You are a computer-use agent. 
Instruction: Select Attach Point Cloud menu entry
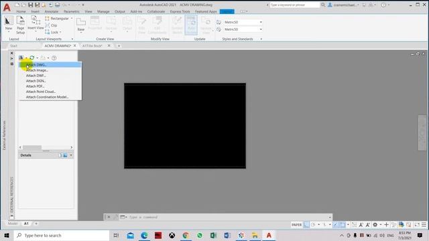coord(50,92)
